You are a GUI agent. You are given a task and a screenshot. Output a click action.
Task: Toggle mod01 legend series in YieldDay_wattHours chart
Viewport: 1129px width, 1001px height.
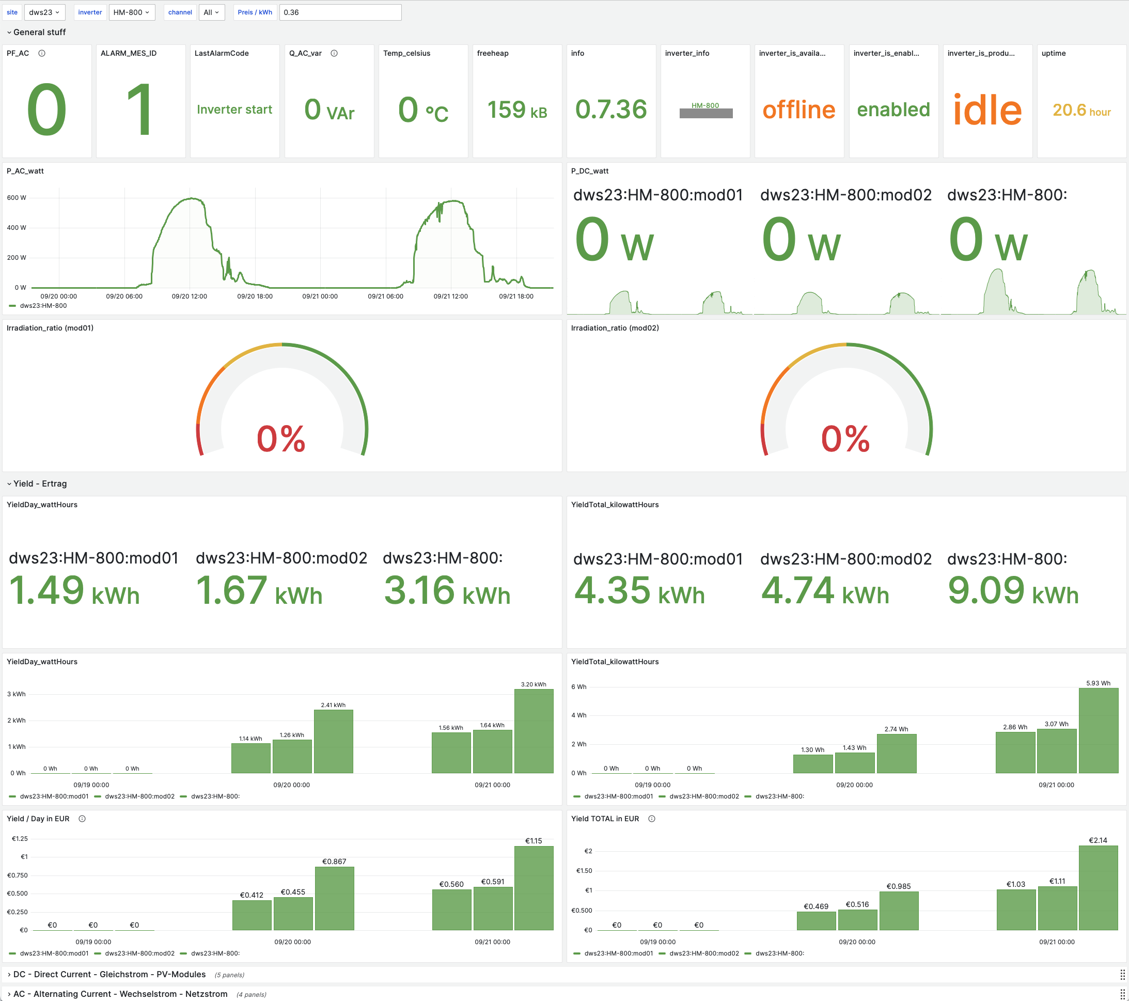54,796
